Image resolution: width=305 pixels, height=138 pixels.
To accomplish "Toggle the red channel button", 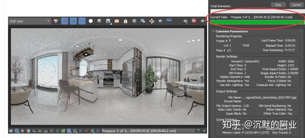I will tap(64, 21).
